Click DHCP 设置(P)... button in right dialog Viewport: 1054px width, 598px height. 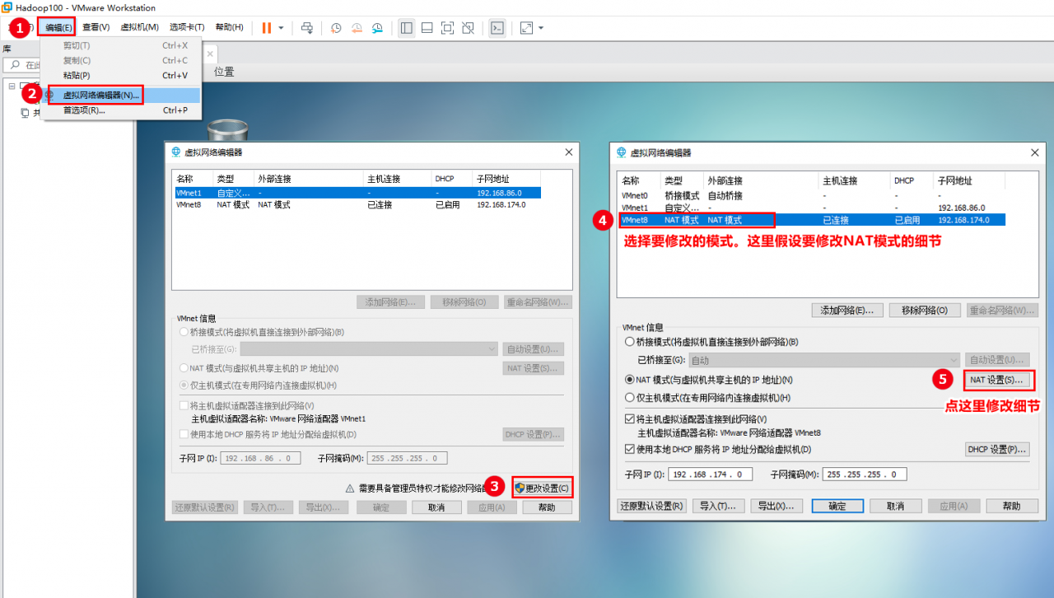point(997,450)
